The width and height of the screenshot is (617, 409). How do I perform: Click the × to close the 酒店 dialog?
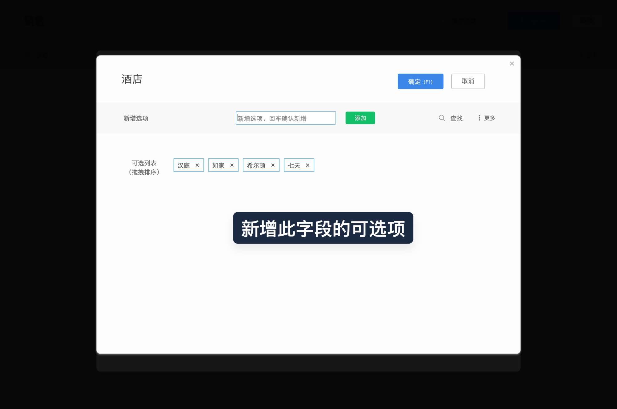512,63
